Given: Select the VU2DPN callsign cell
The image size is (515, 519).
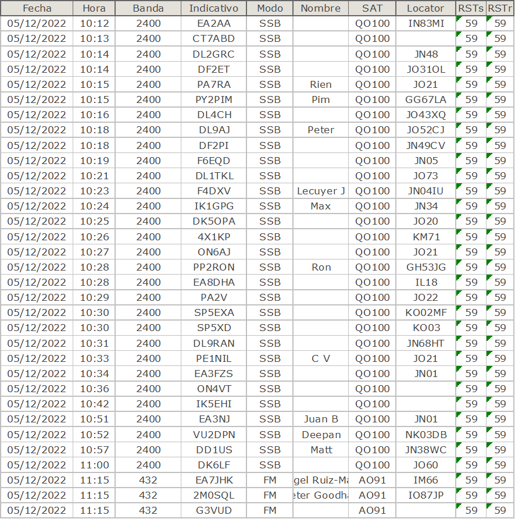Looking at the screenshot, I should pyautogui.click(x=213, y=435).
